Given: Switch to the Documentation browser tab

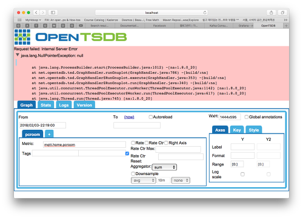Looking at the screenshot, I should (130, 25).
